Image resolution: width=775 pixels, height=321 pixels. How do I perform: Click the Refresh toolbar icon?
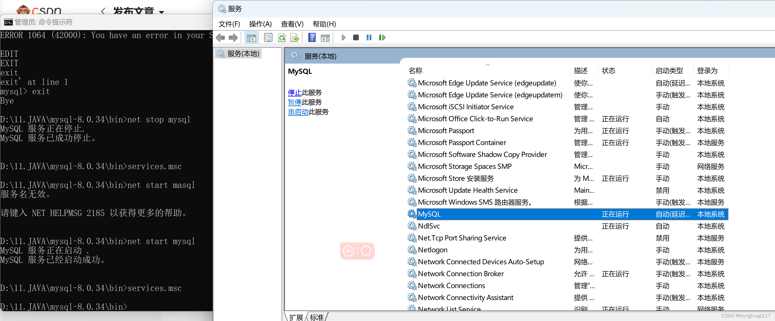coord(282,37)
